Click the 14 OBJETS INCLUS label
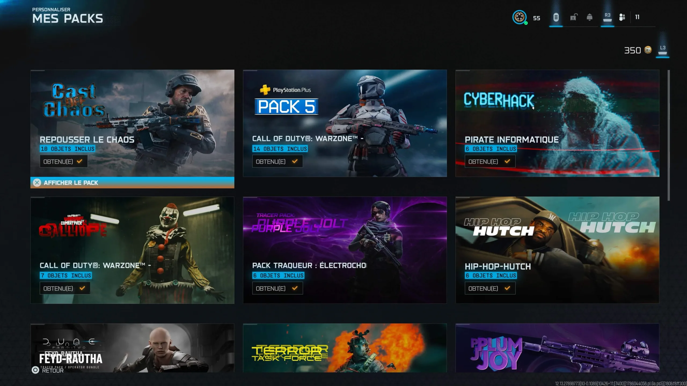687x386 pixels. pyautogui.click(x=280, y=149)
